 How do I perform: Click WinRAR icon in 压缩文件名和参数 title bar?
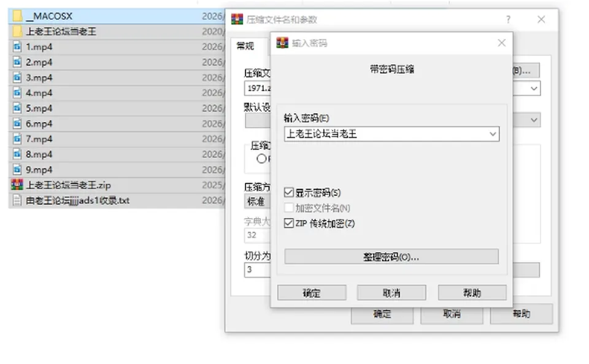point(237,19)
